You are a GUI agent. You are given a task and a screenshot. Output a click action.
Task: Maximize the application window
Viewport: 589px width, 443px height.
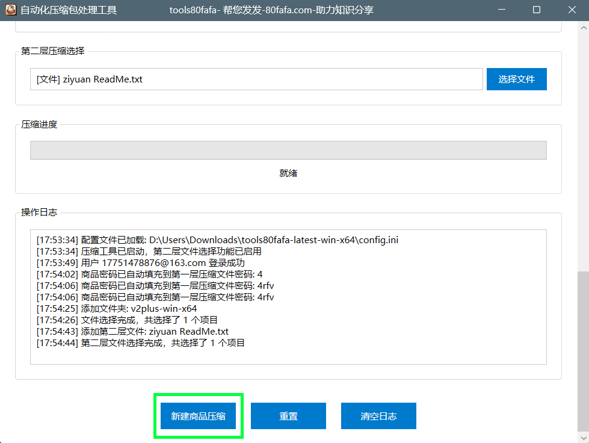(x=537, y=10)
